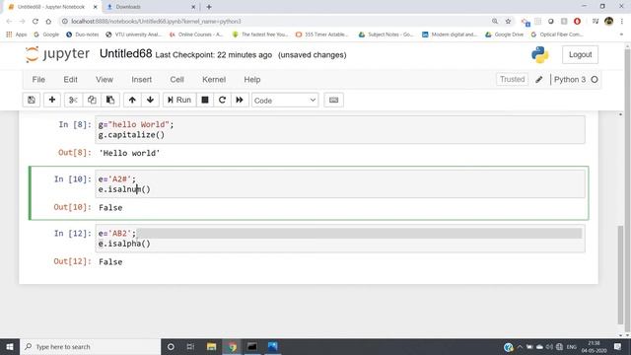Viewport: 631px width, 355px height.
Task: Paste cells below icon
Action: click(110, 100)
